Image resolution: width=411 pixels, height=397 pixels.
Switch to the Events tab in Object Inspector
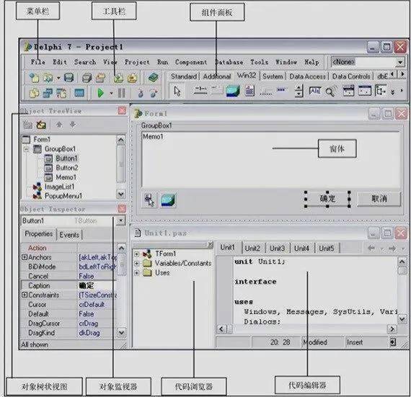pyautogui.click(x=69, y=235)
